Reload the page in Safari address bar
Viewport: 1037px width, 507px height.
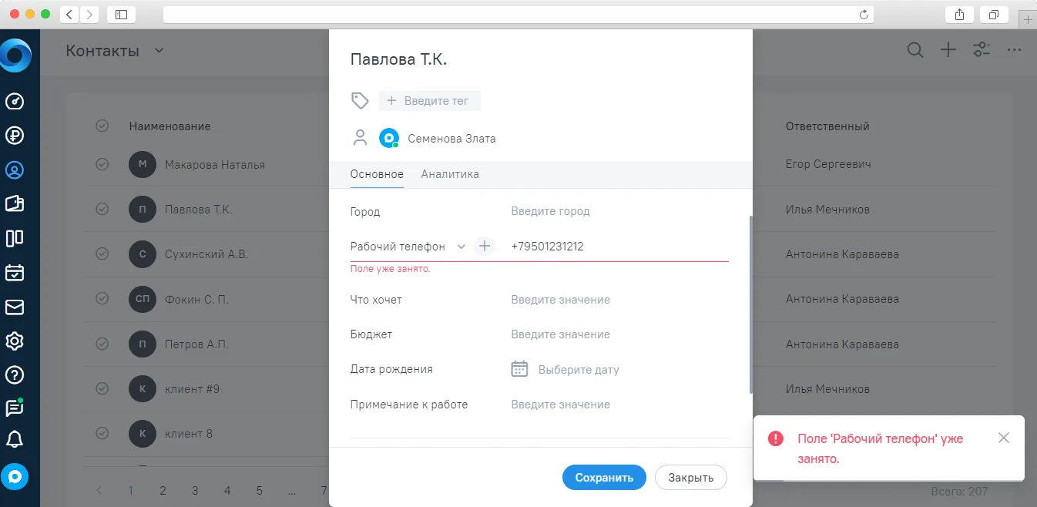click(864, 14)
